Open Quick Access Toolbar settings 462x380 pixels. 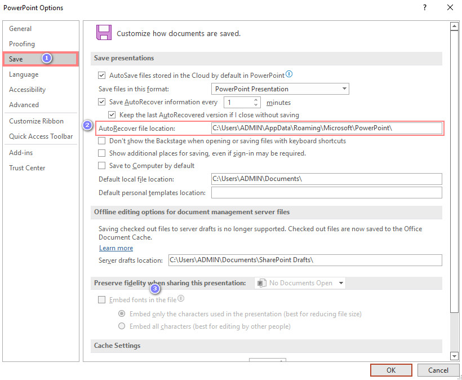tap(41, 136)
